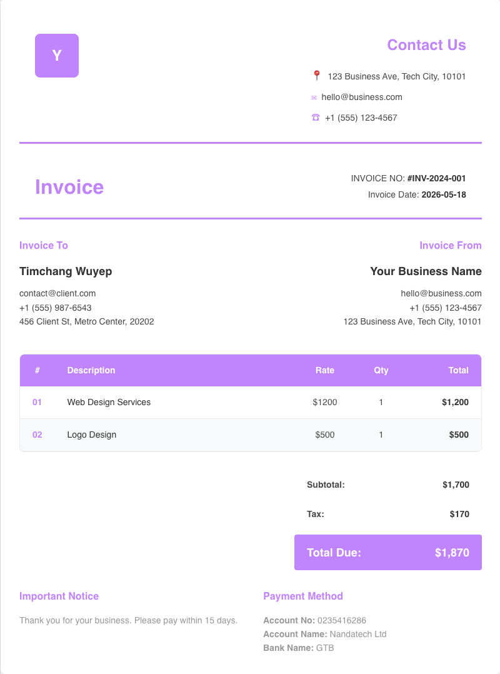Click address 123 Business Ave in Contact Us
Screen dimensions: 500x674
click(x=396, y=76)
